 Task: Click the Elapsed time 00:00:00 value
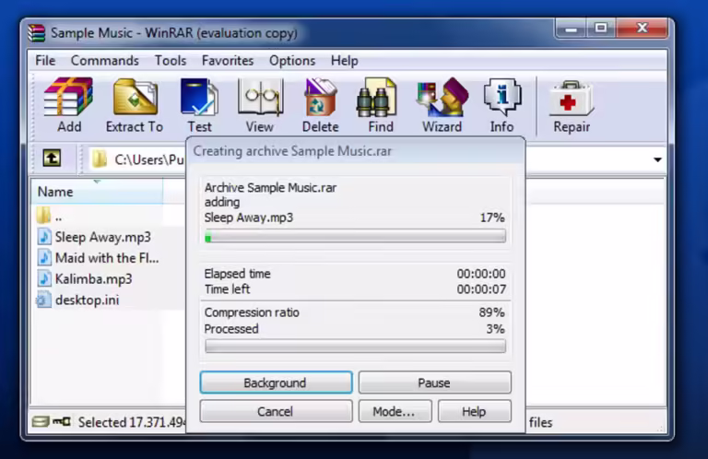[x=481, y=274]
